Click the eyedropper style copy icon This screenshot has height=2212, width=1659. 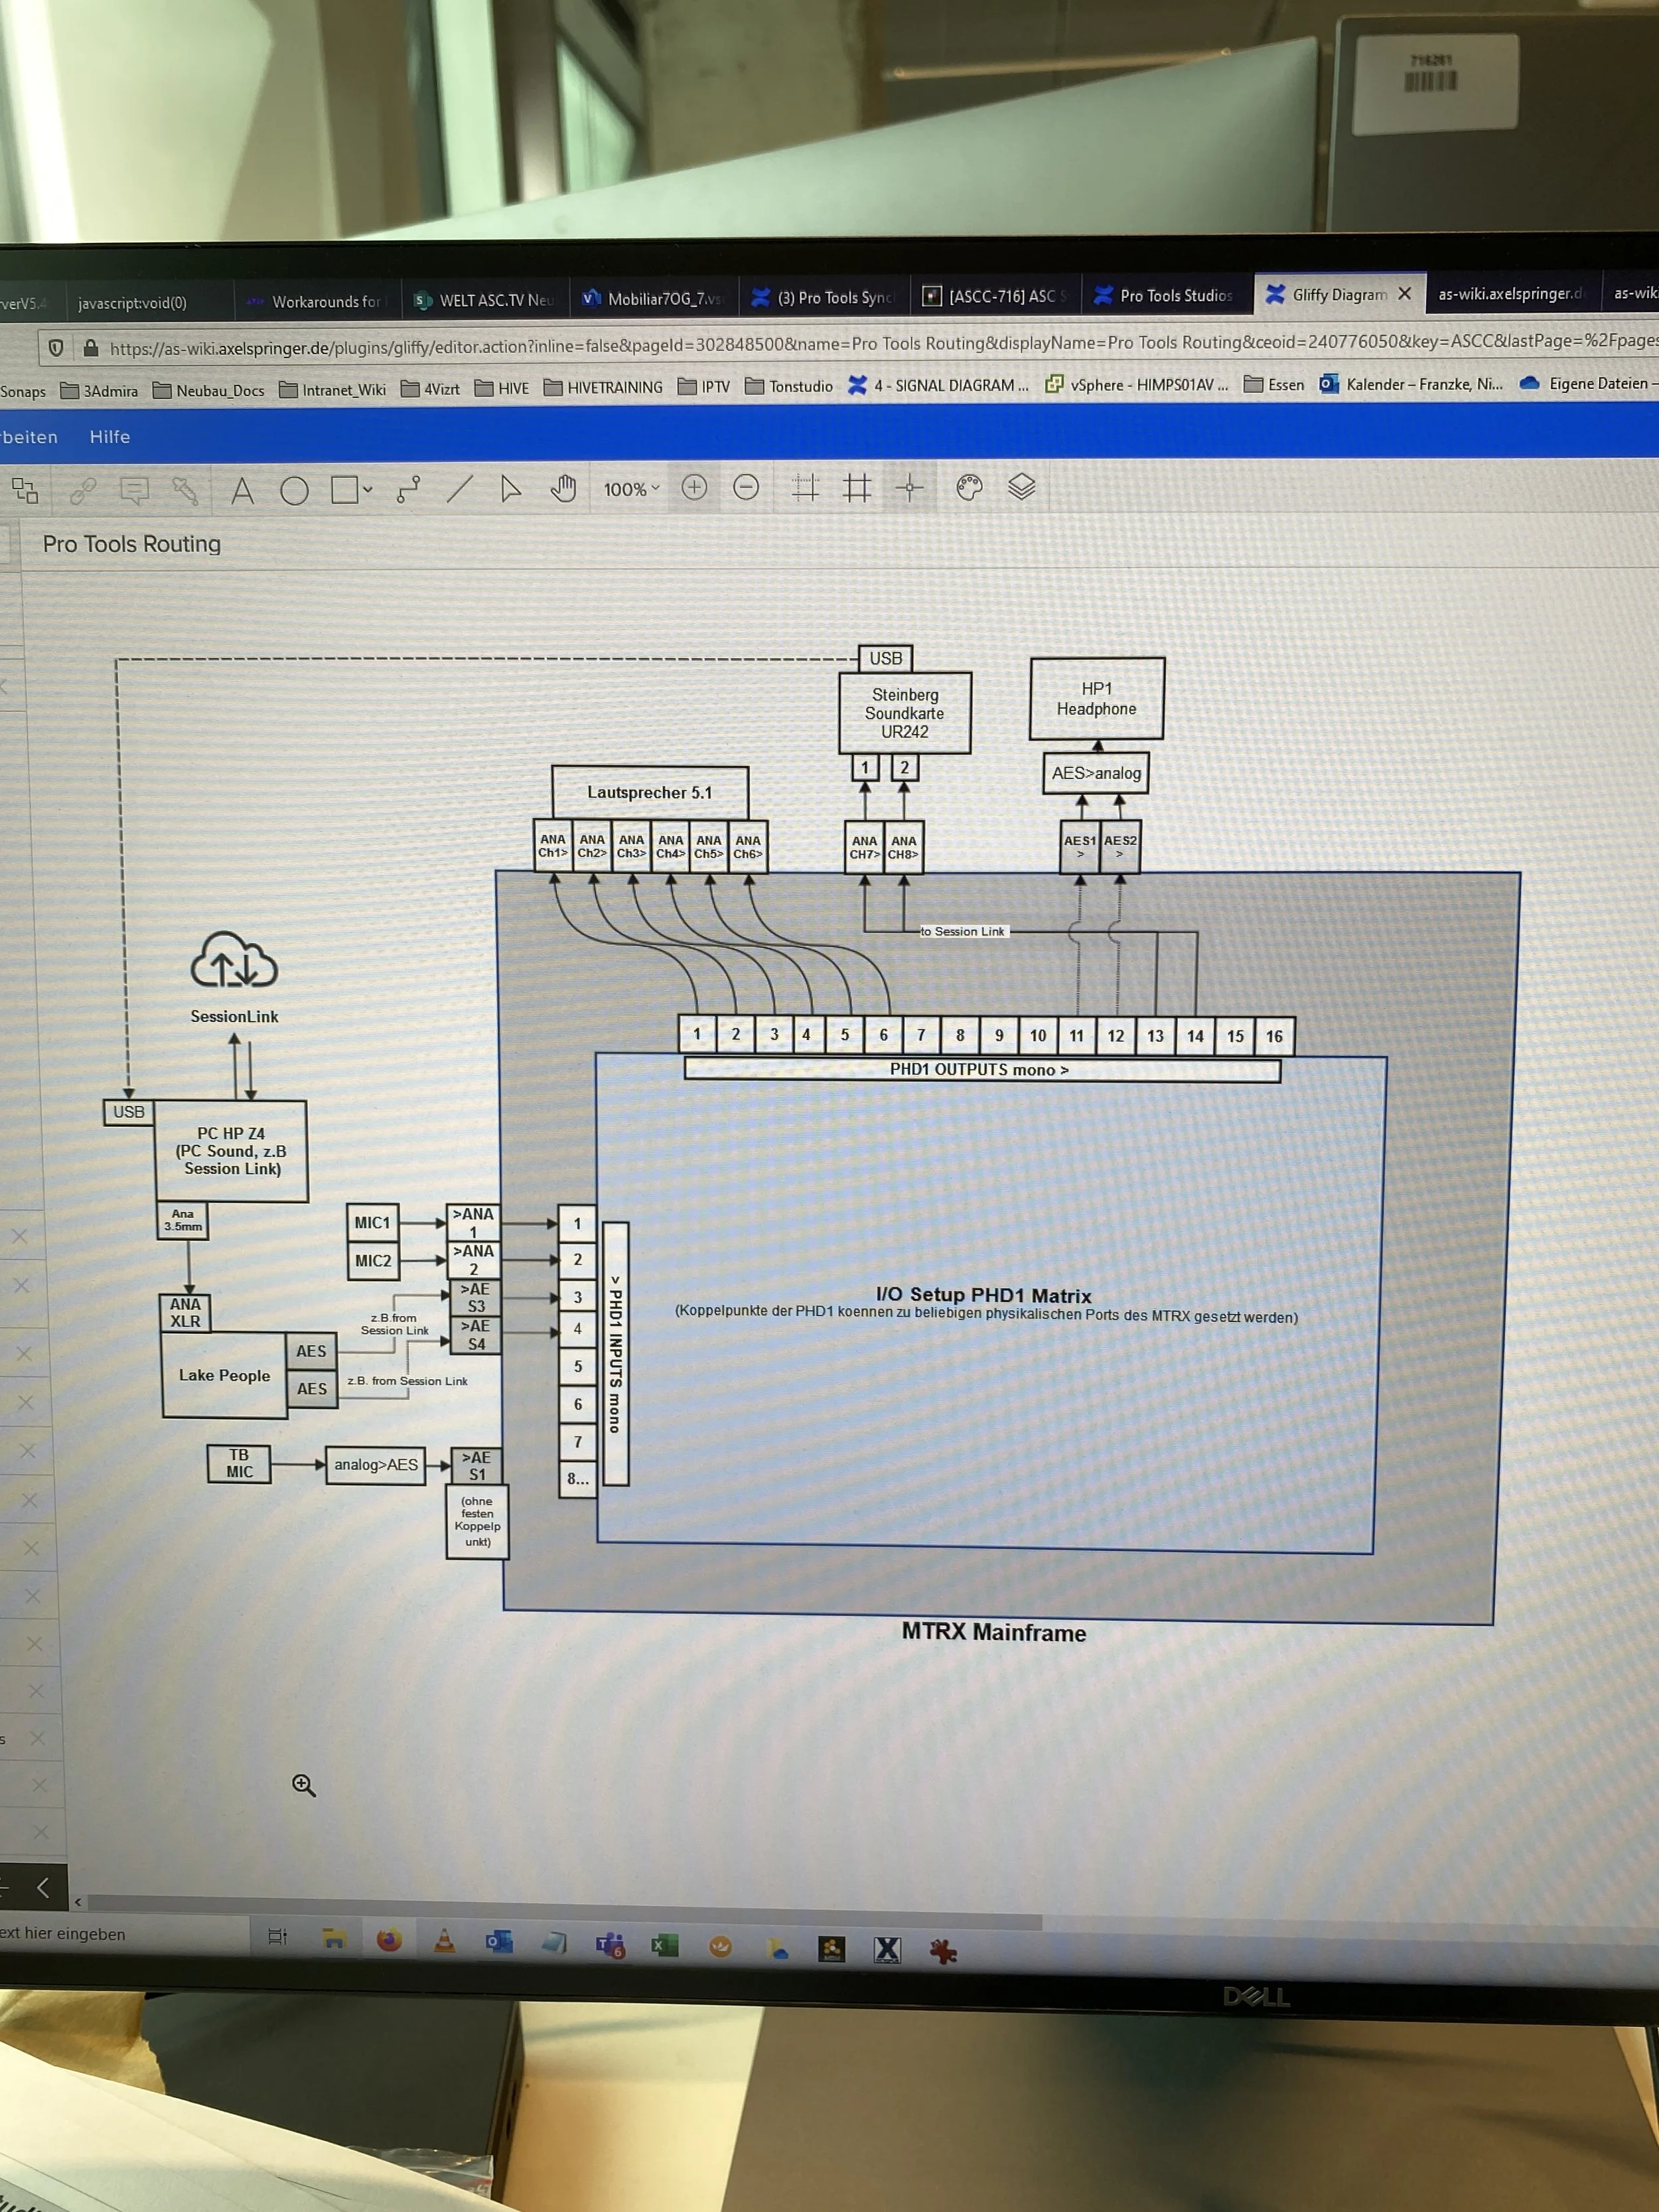pos(185,491)
